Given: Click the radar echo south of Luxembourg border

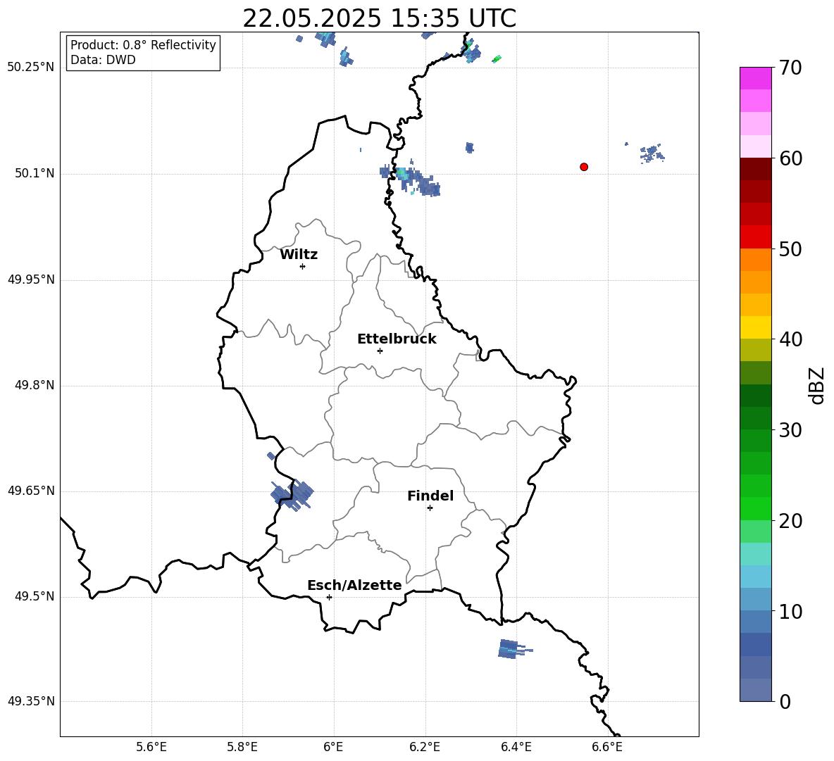Looking at the screenshot, I should 514,649.
